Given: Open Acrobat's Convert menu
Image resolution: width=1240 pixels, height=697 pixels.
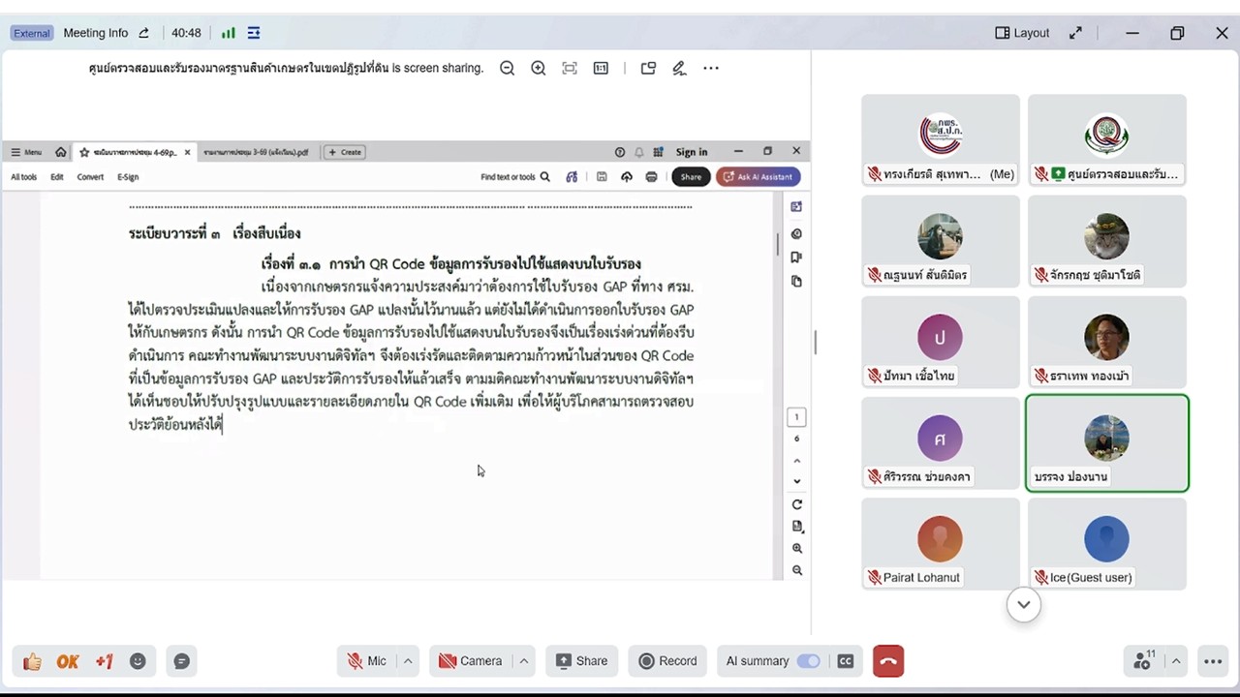Looking at the screenshot, I should click(89, 176).
